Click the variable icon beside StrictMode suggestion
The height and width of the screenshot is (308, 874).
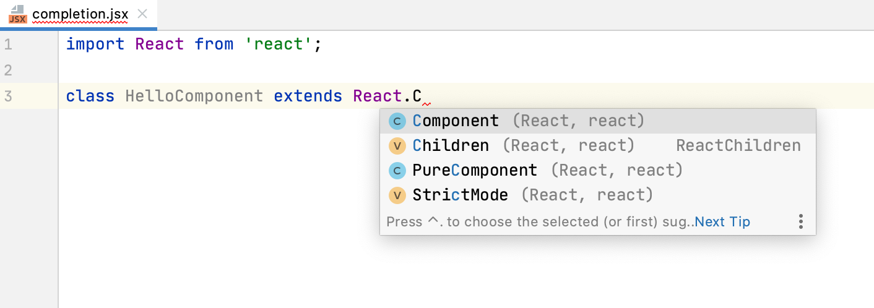397,195
